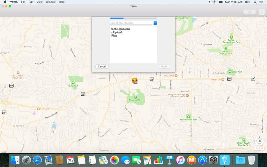
Task: Toggle 3D map view button
Action: [259, 141]
